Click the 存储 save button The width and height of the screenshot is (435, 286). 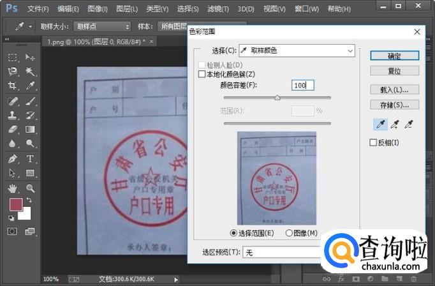pos(394,105)
